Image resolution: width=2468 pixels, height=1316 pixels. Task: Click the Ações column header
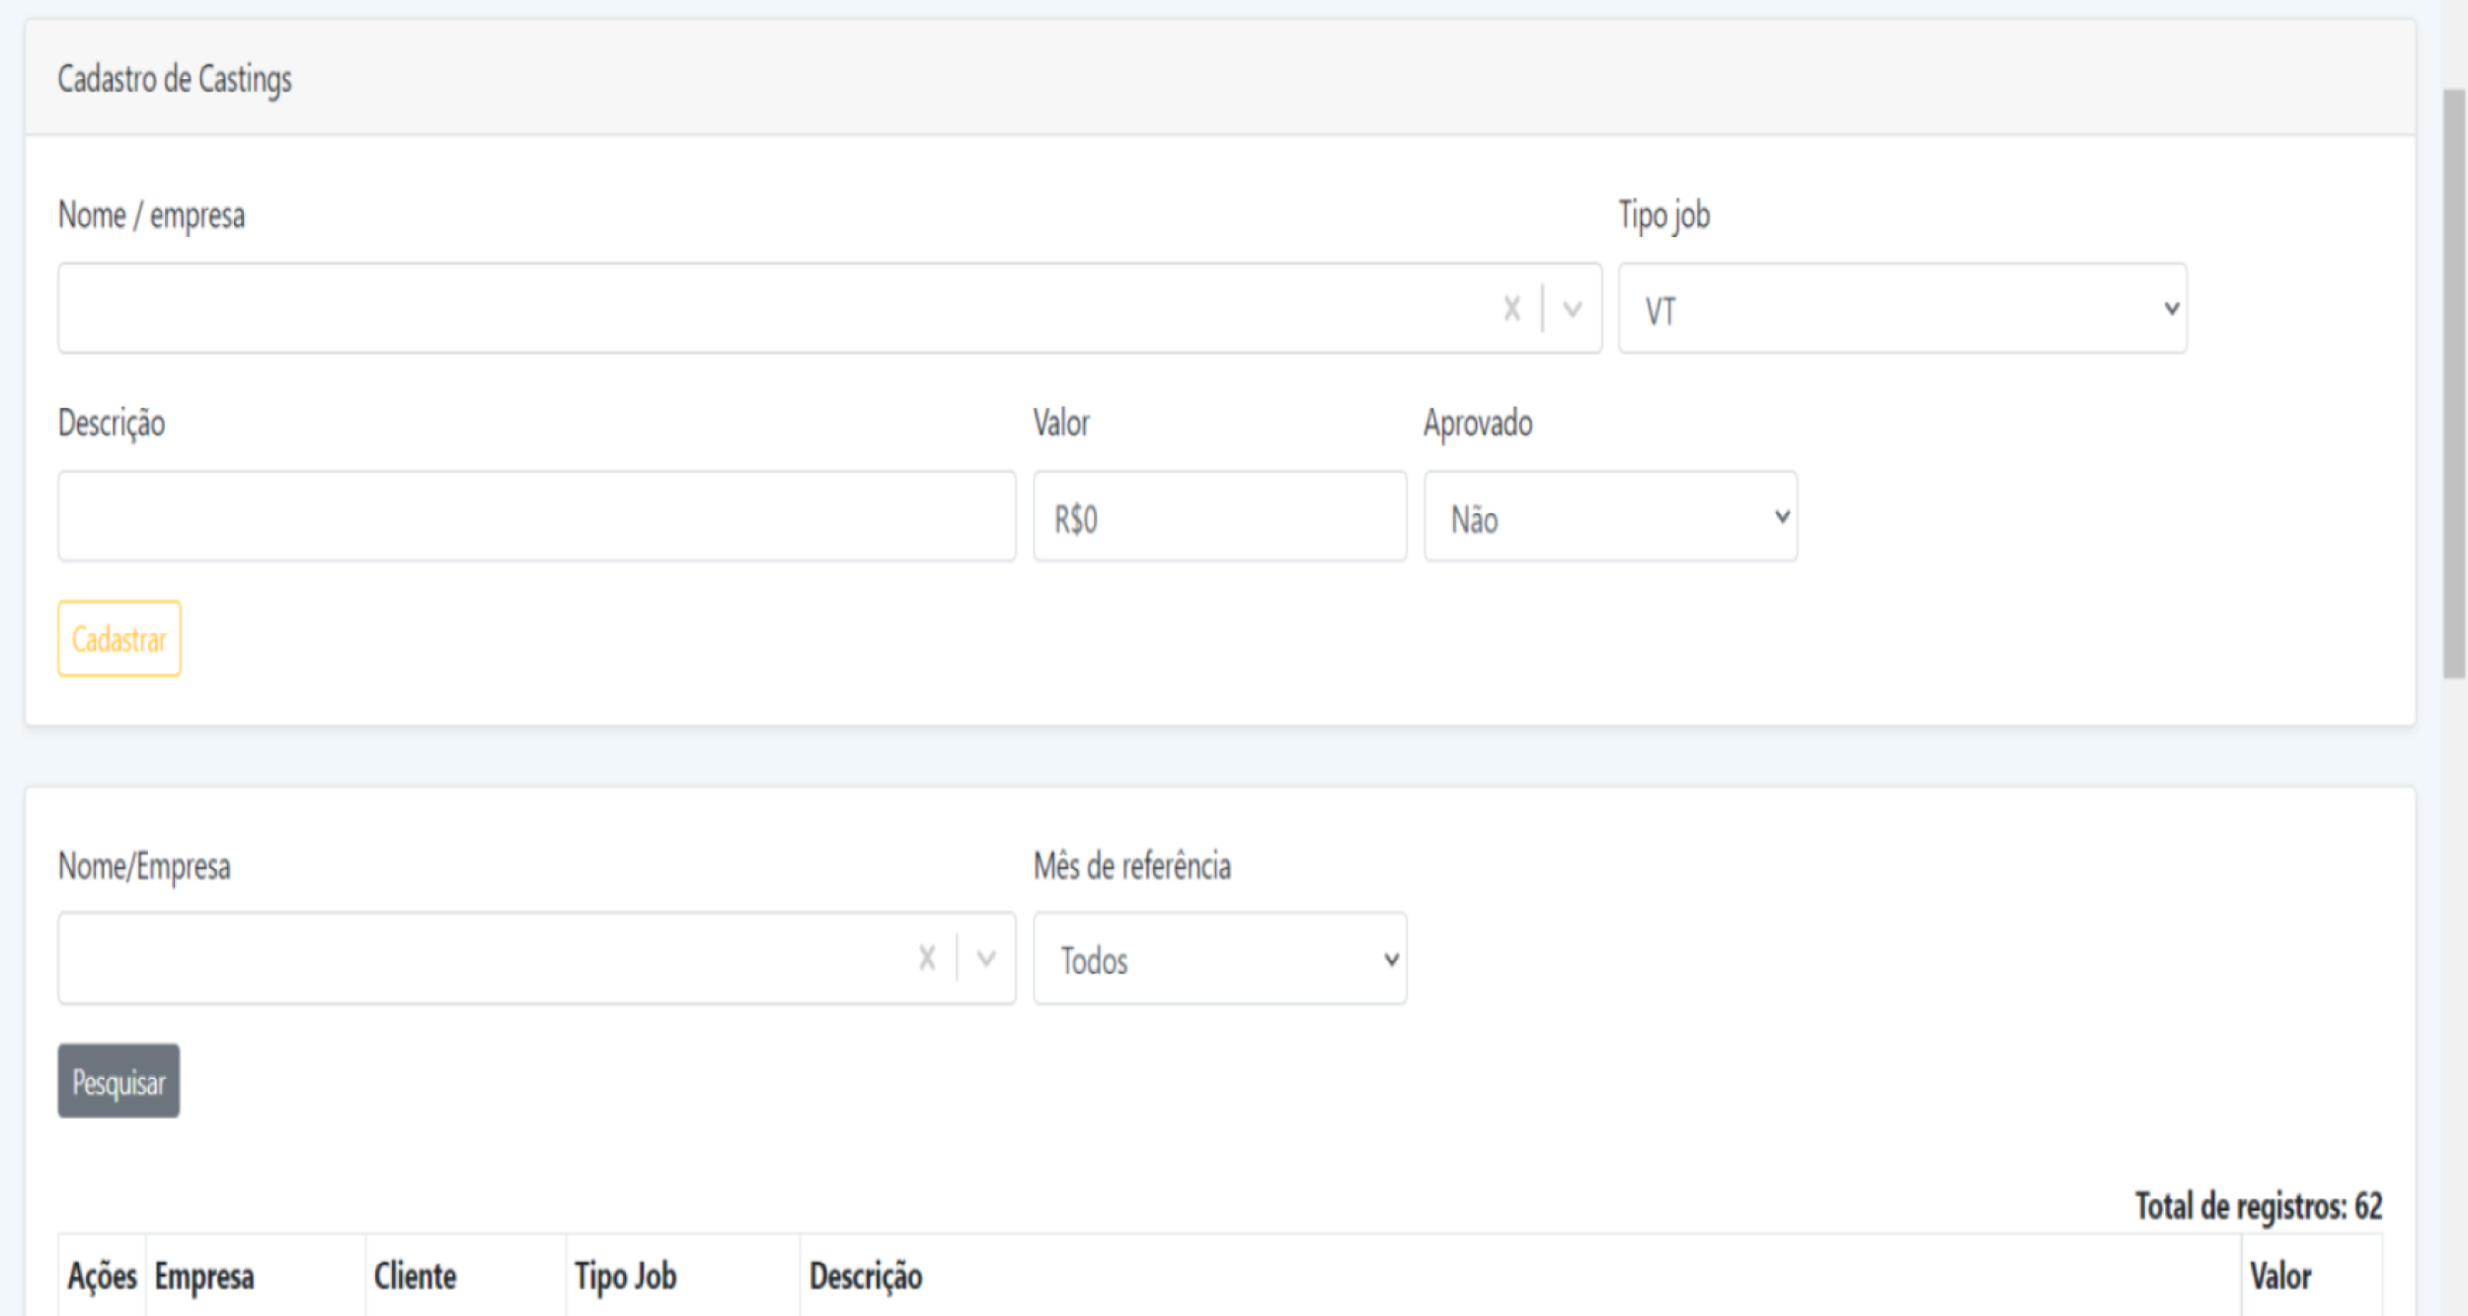[102, 1277]
